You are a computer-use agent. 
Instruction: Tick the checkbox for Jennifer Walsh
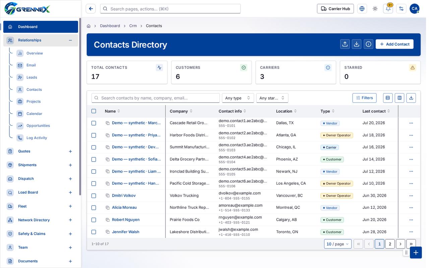click(x=94, y=232)
